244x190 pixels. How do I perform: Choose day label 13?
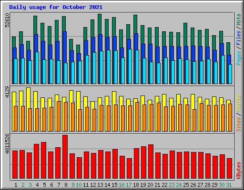(x=100, y=185)
